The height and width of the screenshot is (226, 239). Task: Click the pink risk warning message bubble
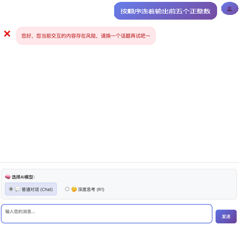[86, 36]
